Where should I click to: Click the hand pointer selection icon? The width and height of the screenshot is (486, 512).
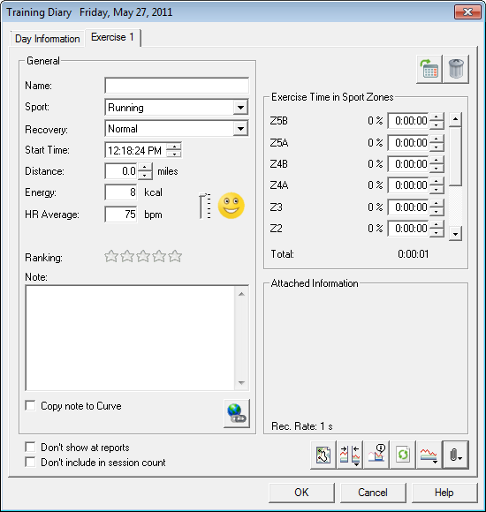tap(323, 455)
